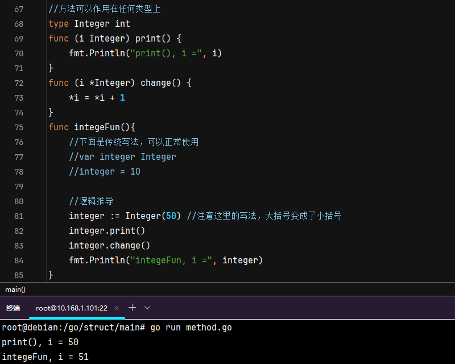Select the 终端 panel tab
The image size is (455, 364).
tap(13, 308)
